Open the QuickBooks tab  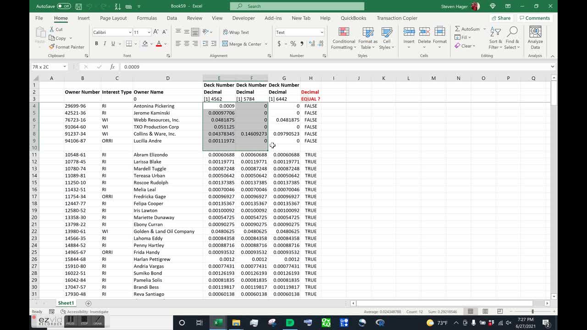point(353,18)
